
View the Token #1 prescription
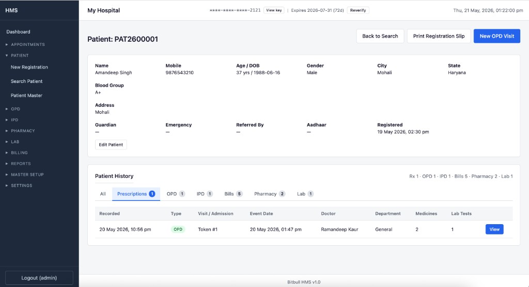click(x=494, y=229)
